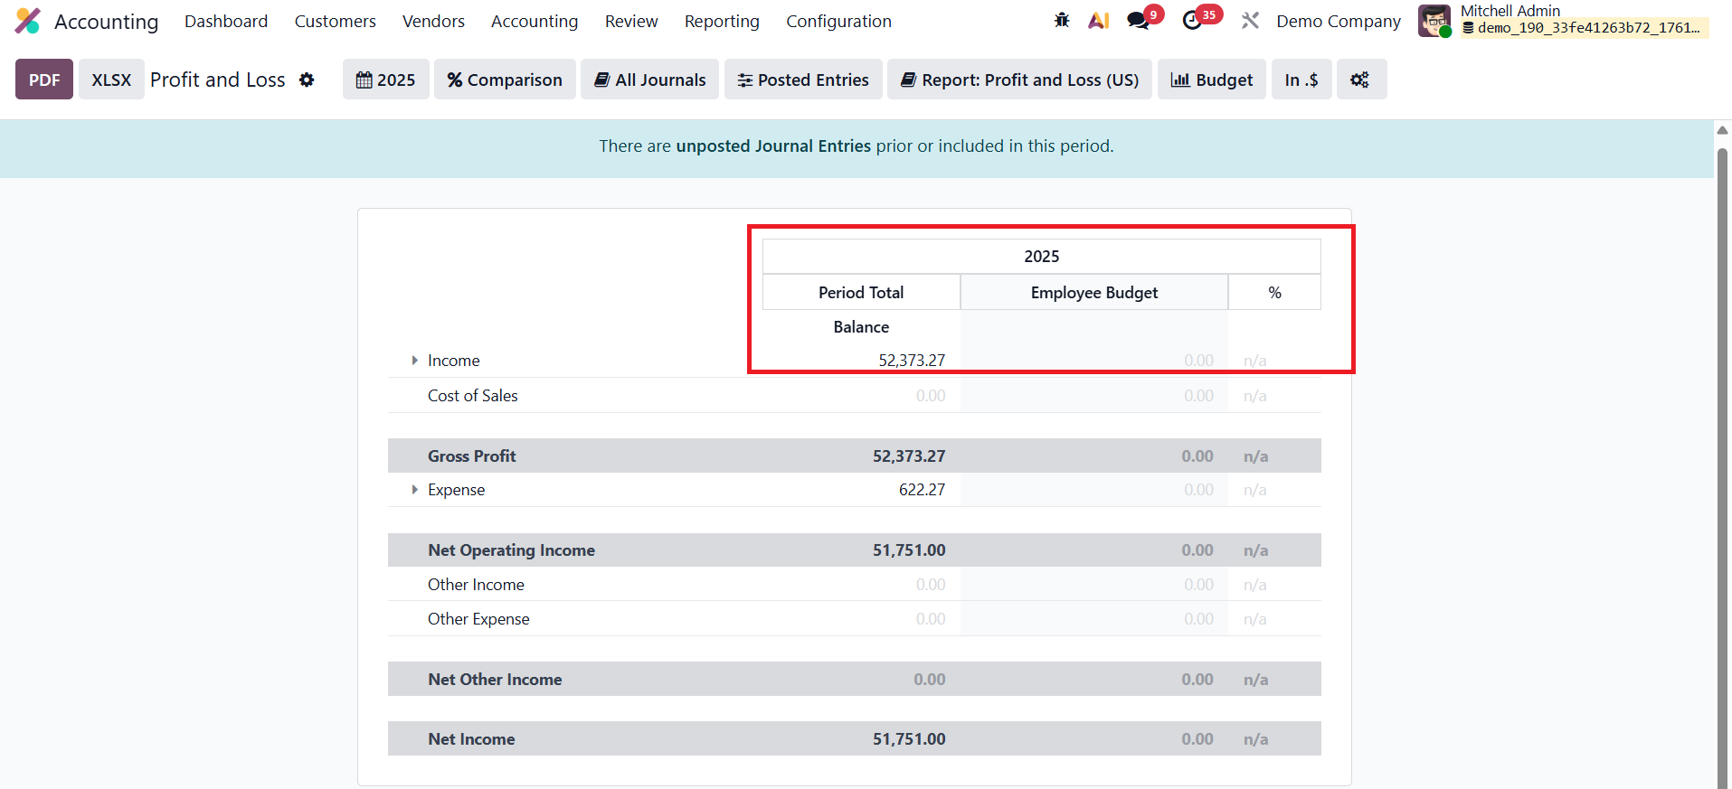The image size is (1732, 789).
Task: Click the scrollbar up arrow
Action: 1723,130
